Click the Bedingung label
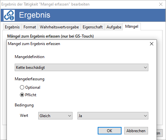 click(24, 105)
